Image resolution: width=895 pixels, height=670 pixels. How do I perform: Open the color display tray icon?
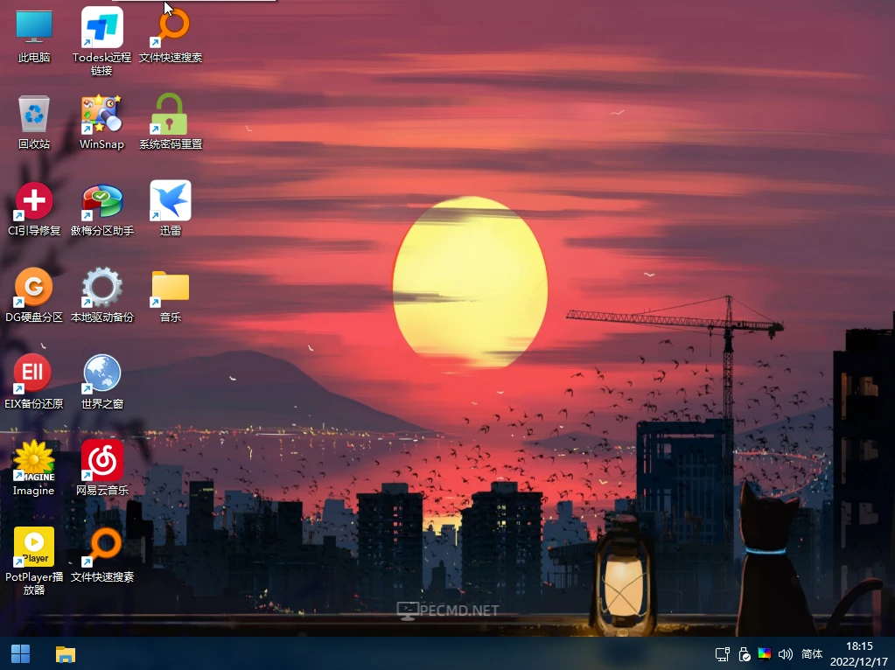click(765, 654)
